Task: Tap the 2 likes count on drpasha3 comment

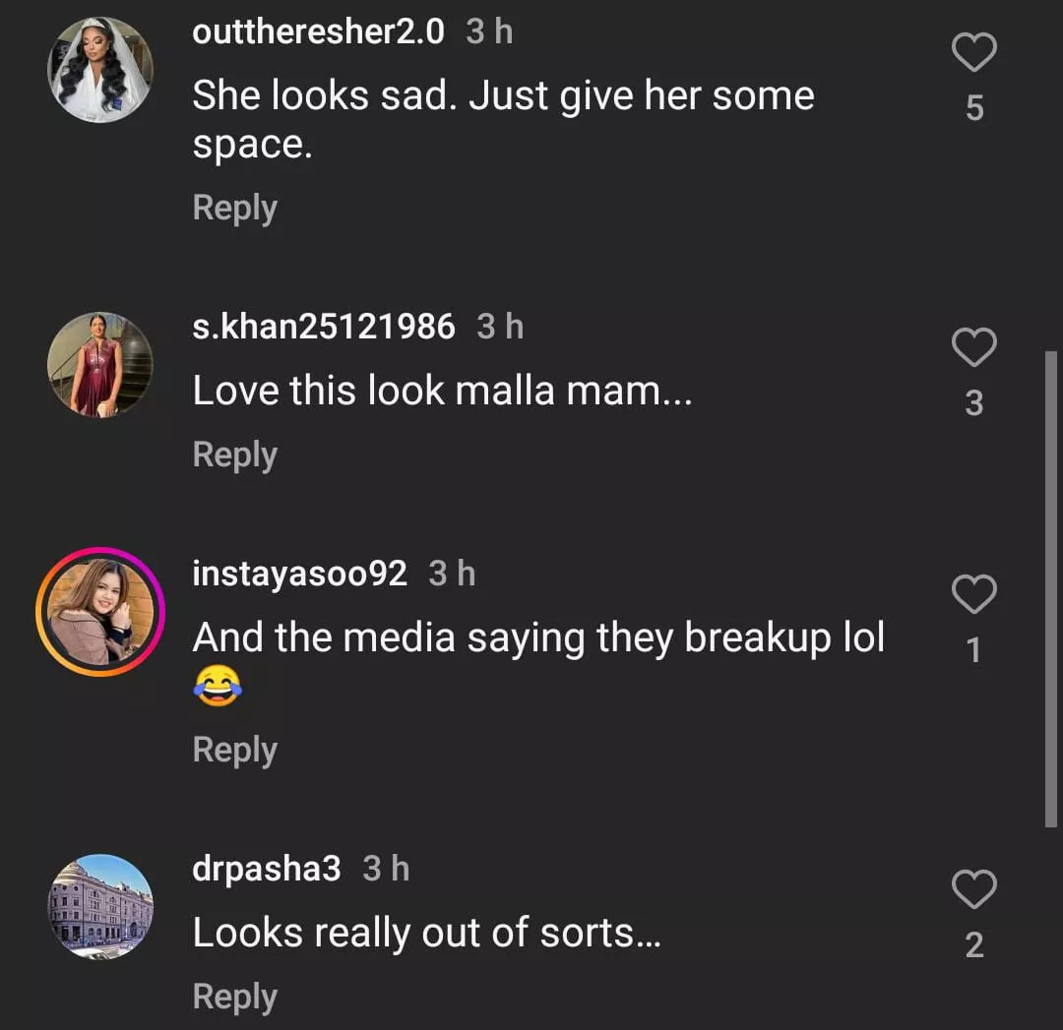Action: 974,945
